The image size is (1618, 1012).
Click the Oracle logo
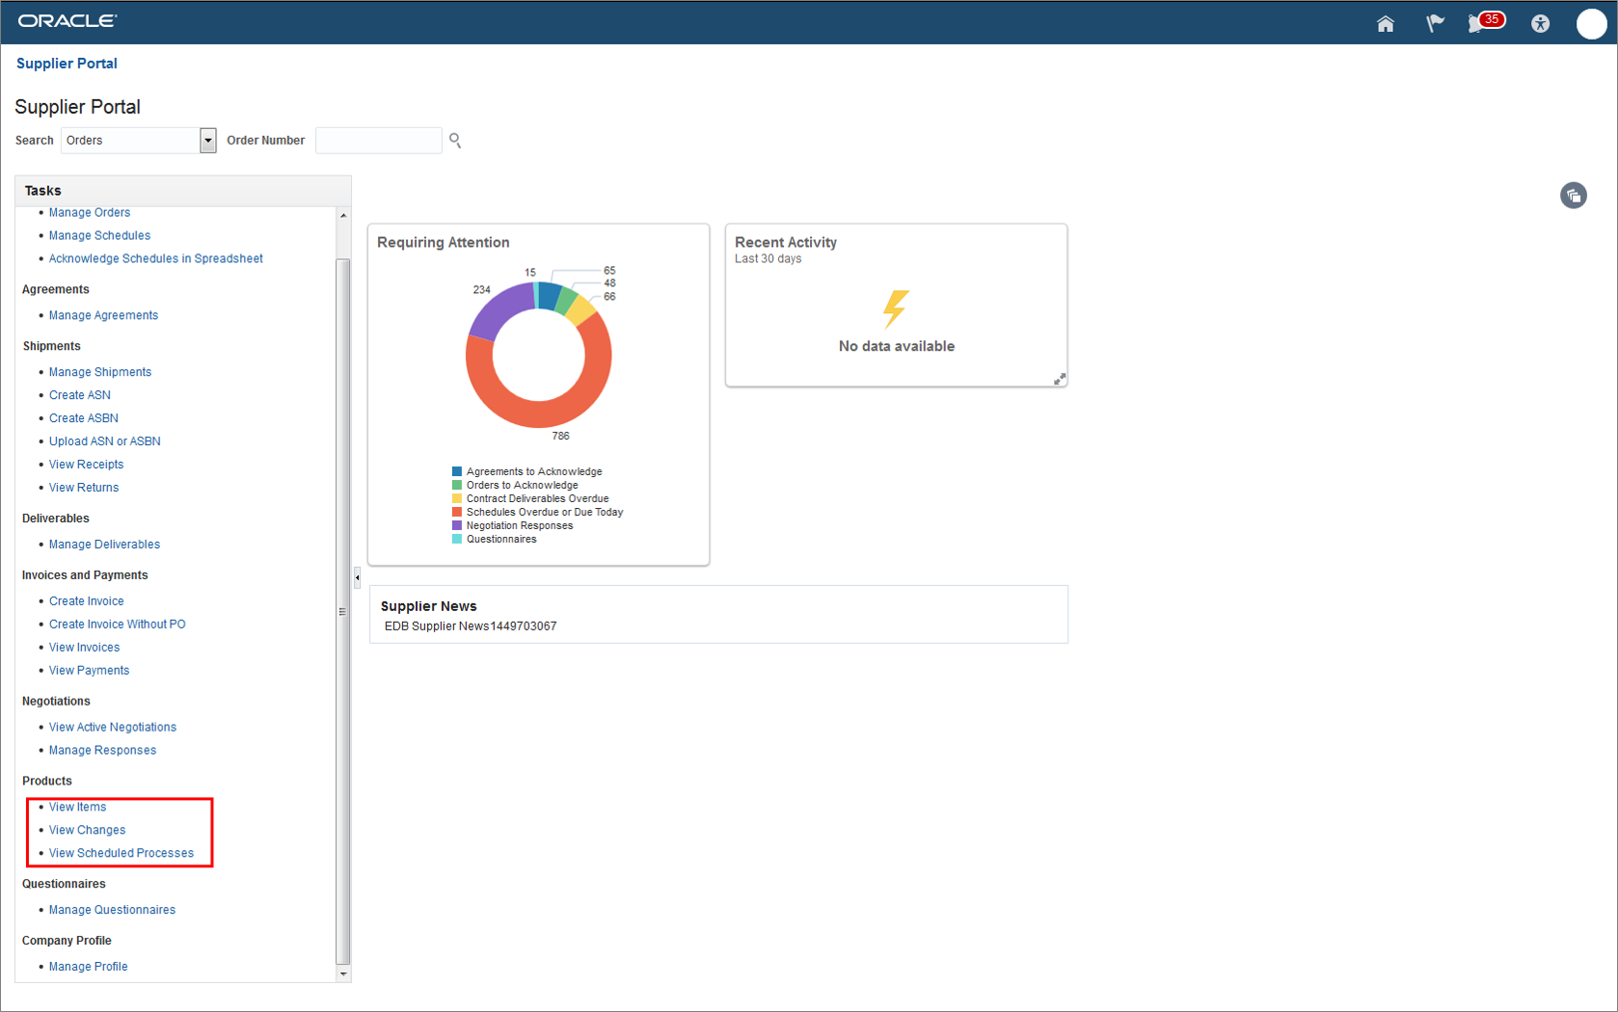[67, 19]
